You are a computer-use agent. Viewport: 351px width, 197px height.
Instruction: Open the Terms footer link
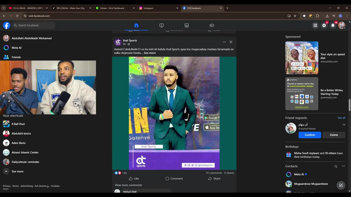click(x=16, y=186)
